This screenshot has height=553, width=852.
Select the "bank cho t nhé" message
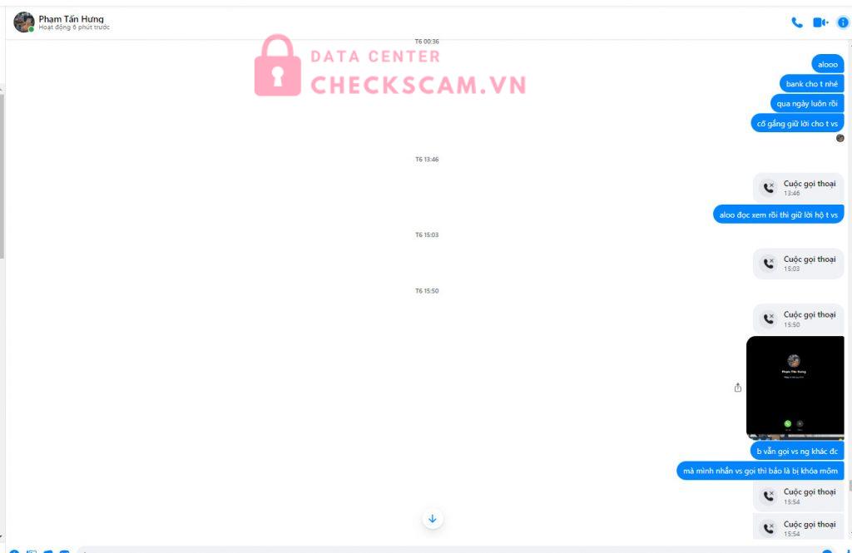coord(812,84)
